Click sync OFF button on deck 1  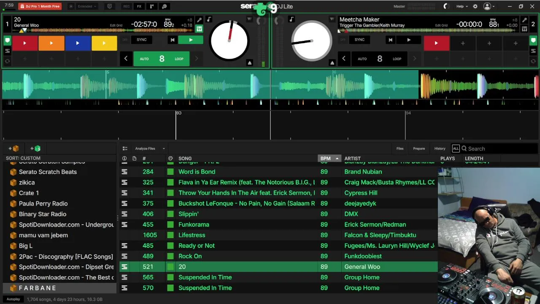125,40
